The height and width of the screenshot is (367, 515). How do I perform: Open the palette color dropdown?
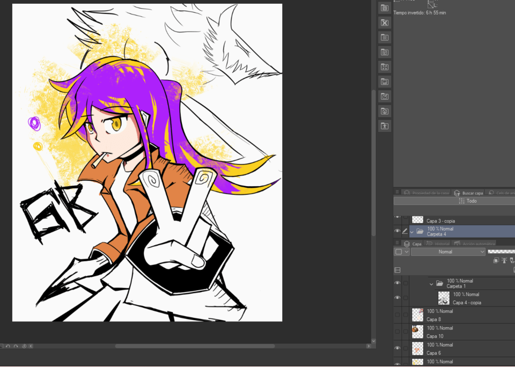pyautogui.click(x=402, y=252)
